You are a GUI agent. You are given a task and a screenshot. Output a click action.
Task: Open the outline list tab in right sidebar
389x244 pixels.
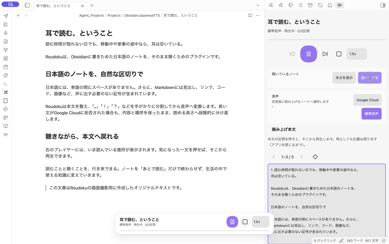point(300,5)
